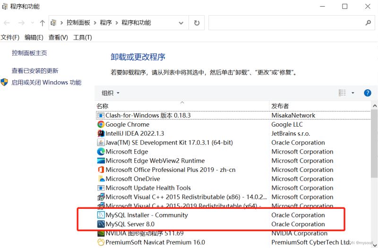Viewport: 378px width, 248px height.
Task: Click the refresh button beside address bar
Action: pyautogui.click(x=197, y=23)
